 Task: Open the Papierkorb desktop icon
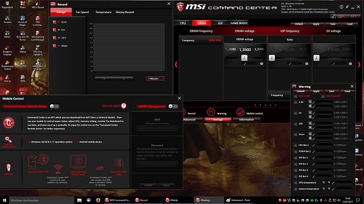tap(7, 5)
